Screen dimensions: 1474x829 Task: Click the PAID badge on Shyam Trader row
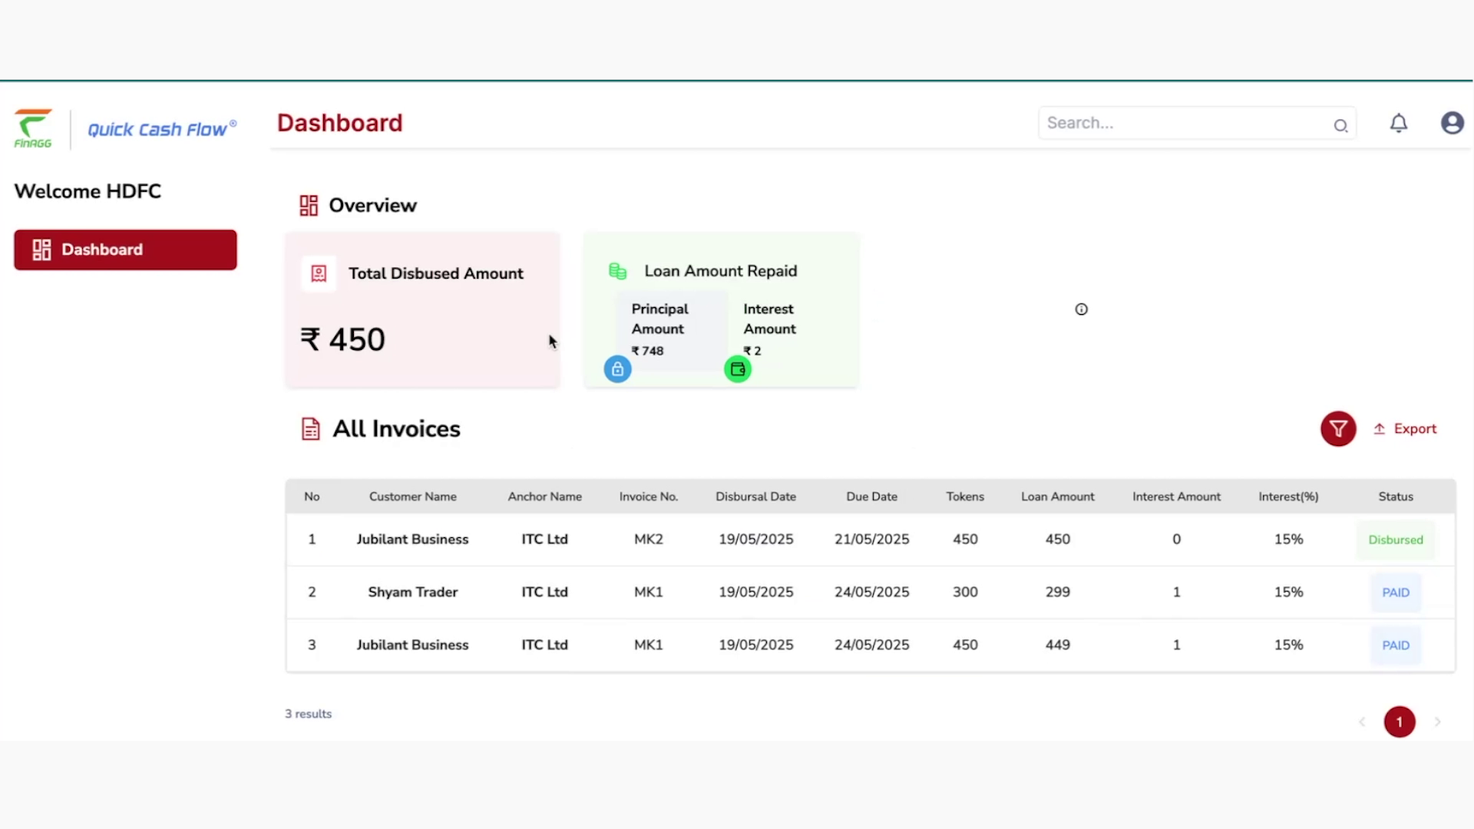[x=1396, y=592]
